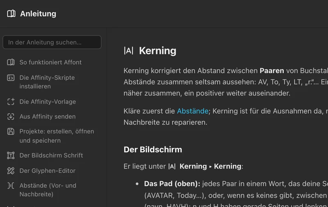Open 'Der Bildschirm Schrift' chapter
The image size is (328, 207).
[51, 155]
